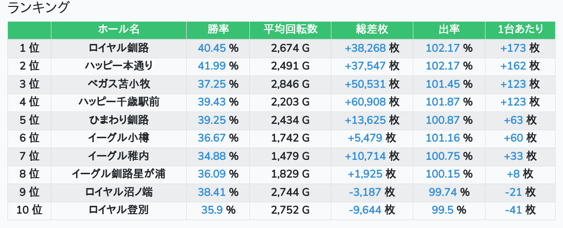Image resolution: width=563 pixels, height=228 pixels.
Task: Select the ロイヤル登別 hall name
Action: tap(119, 210)
